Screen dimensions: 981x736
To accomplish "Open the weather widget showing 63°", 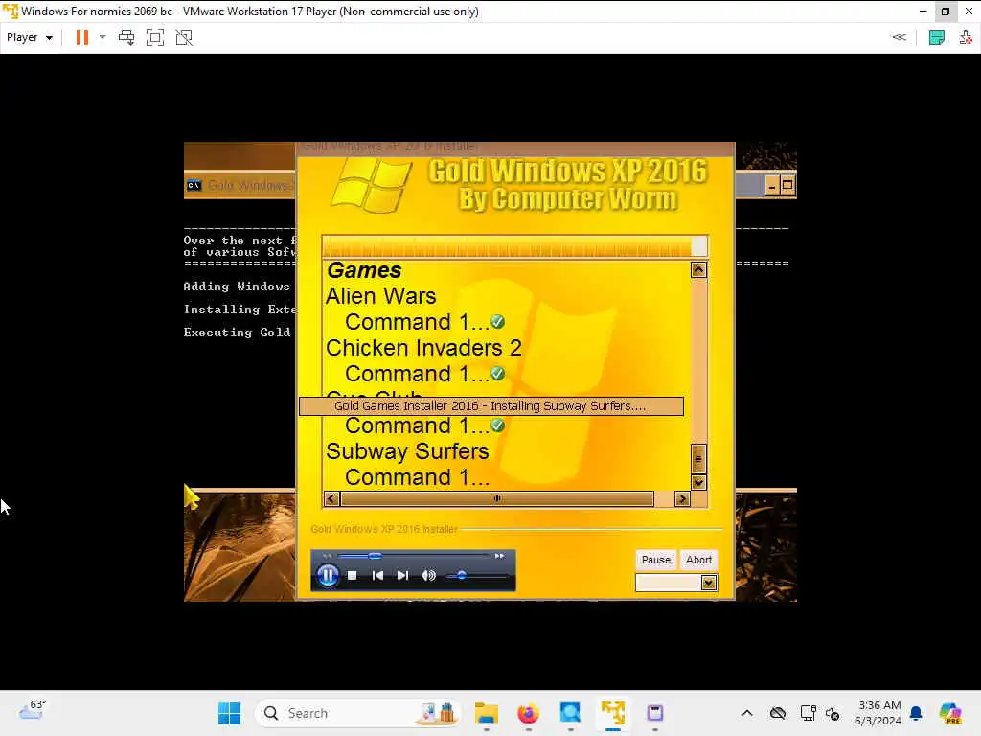I will (33, 710).
